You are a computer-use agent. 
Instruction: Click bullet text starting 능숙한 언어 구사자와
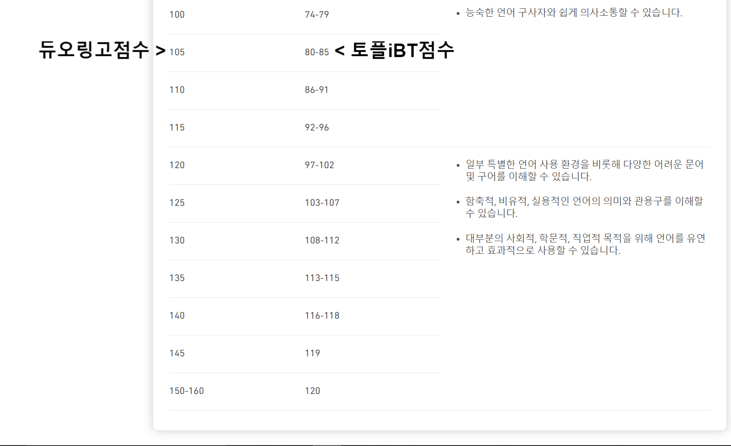[x=574, y=13]
